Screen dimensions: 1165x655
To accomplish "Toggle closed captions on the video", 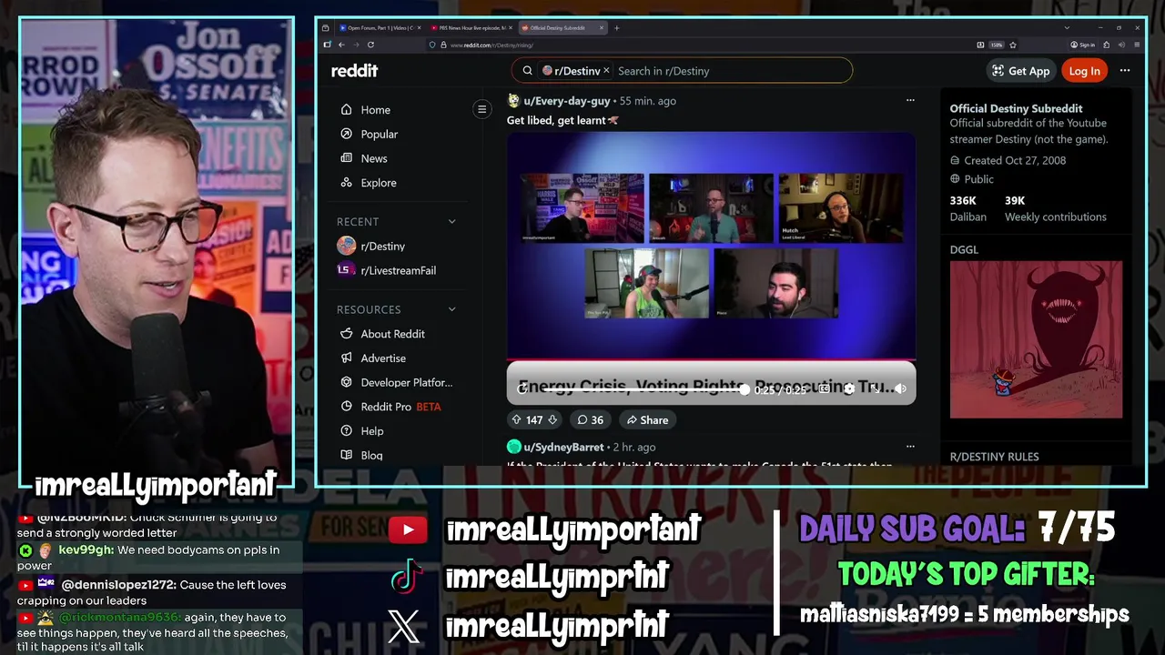I will tap(825, 388).
